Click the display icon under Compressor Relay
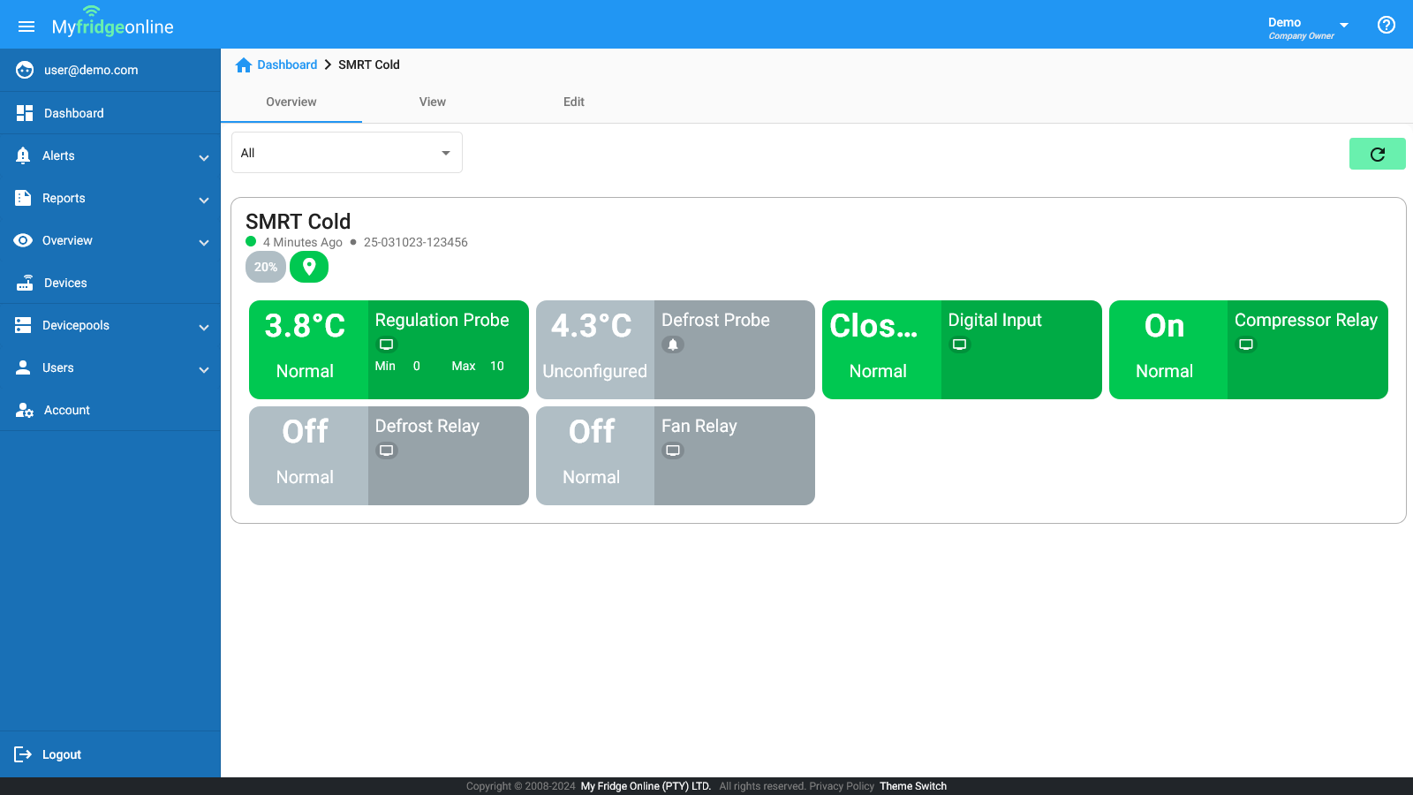Viewport: 1413px width, 795px height. (1246, 344)
